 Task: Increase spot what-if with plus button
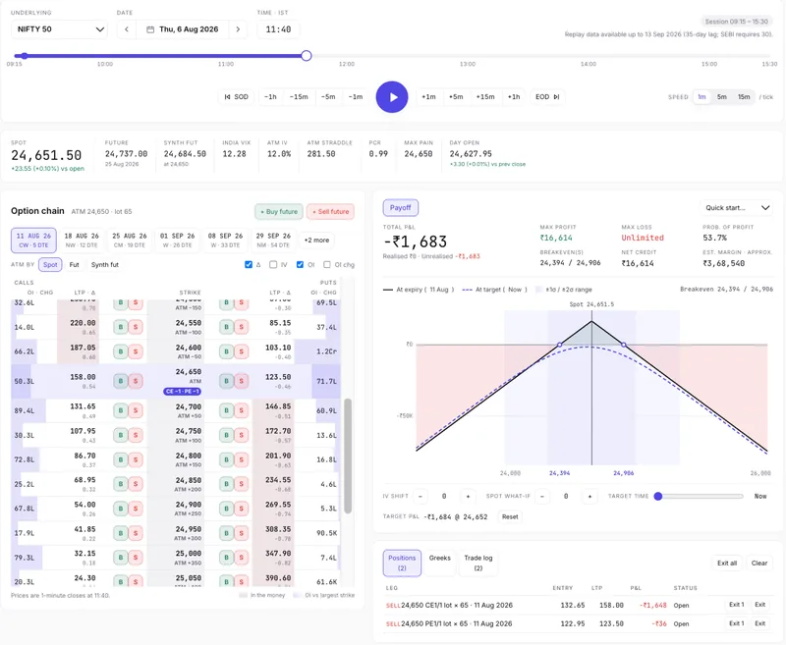[589, 497]
